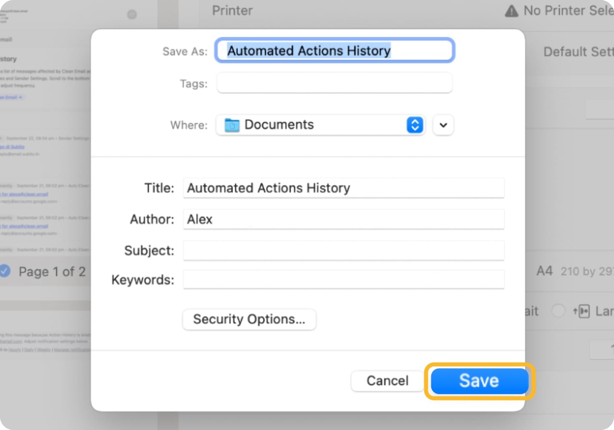
Task: Click the Author field containing Alex
Action: tap(343, 219)
